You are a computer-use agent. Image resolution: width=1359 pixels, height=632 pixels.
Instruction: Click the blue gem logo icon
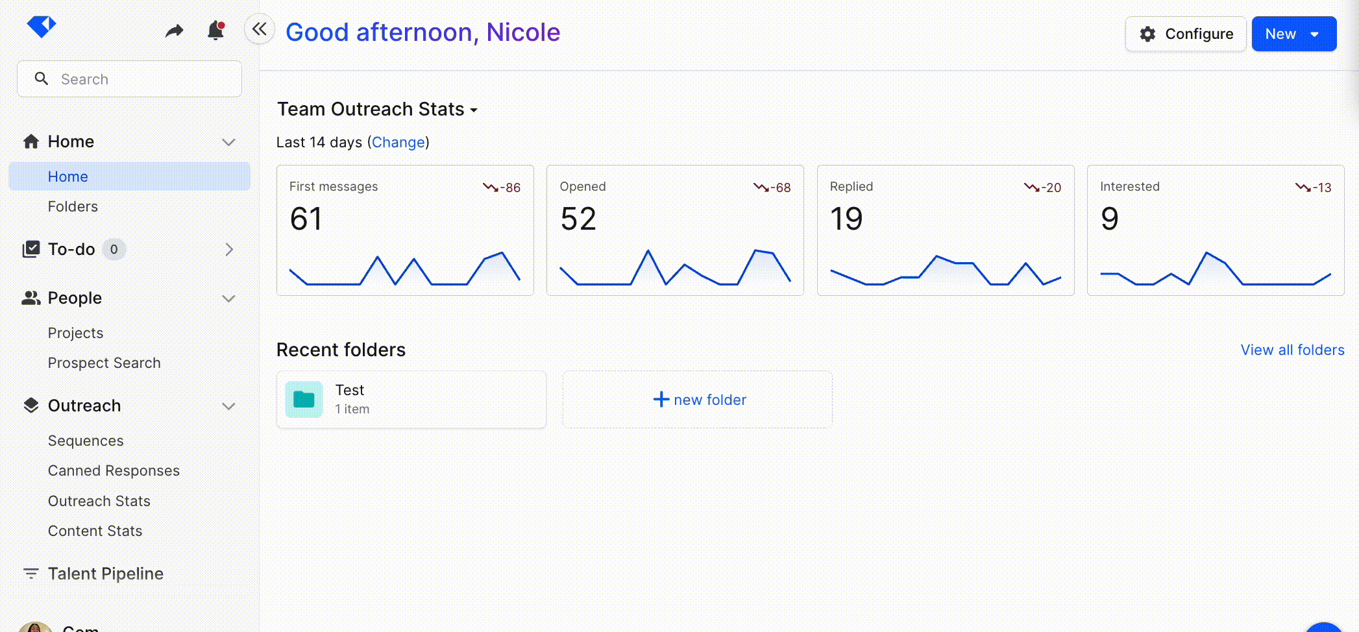[x=42, y=27]
